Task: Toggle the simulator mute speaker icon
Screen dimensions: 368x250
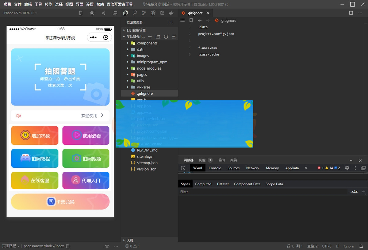Action: pos(104,13)
